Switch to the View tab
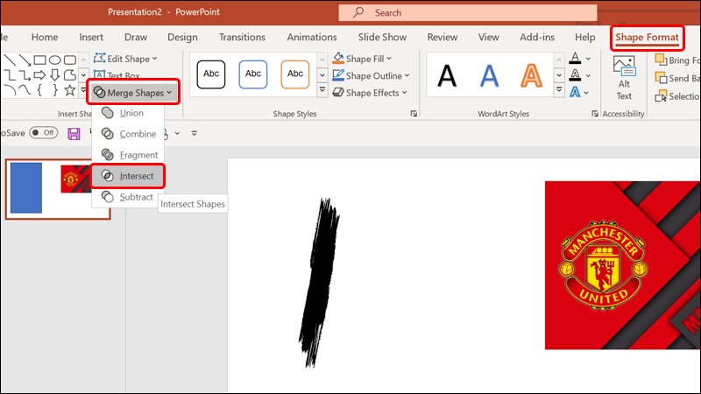701x394 pixels. [489, 37]
